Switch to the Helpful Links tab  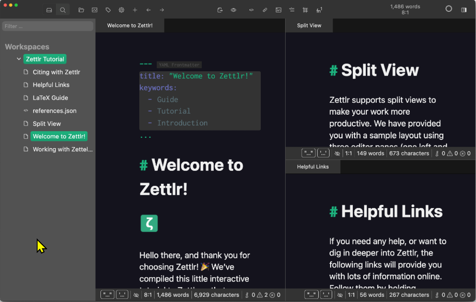[313, 167]
